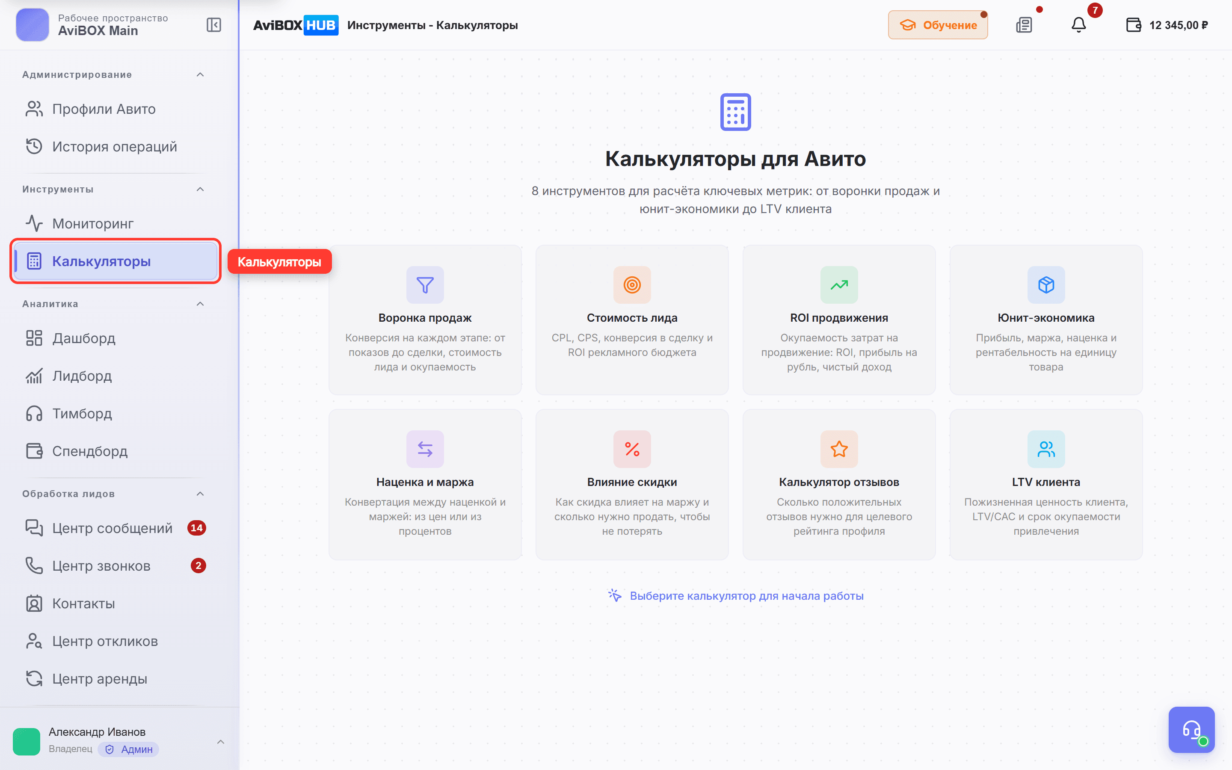Click the green user avatar of Александр Иванов
Screen dimensions: 1232x770
coord(27,741)
